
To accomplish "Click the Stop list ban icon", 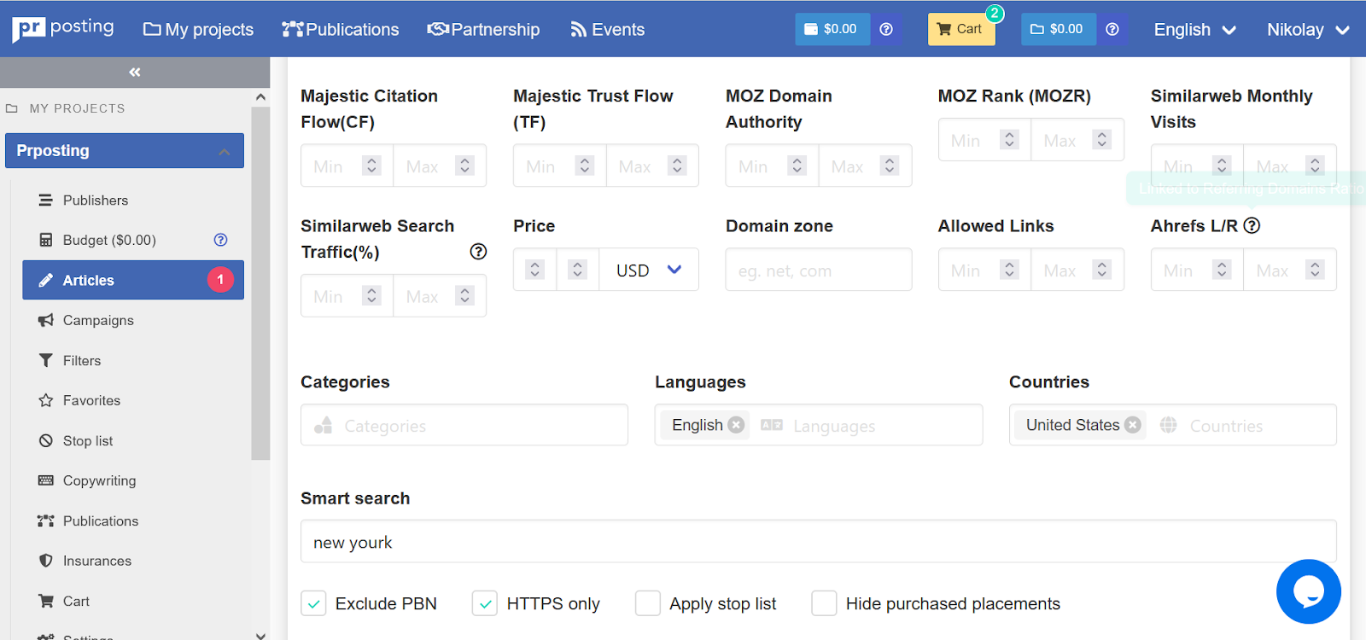I will tap(46, 441).
